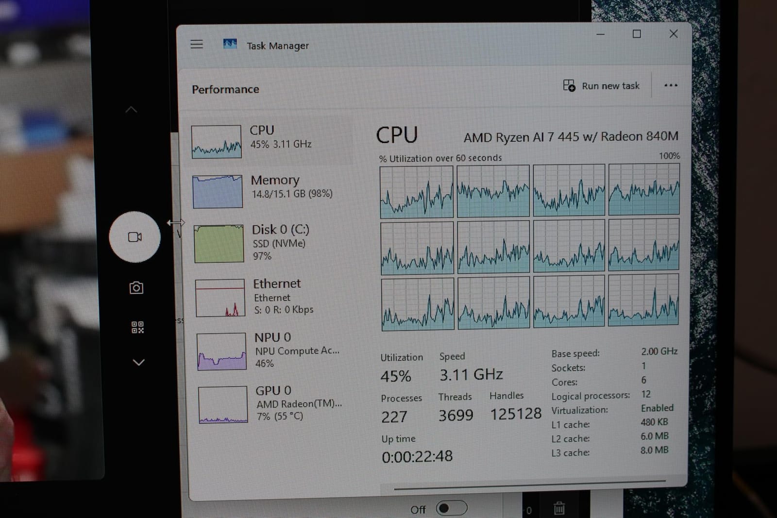
Task: Click the Performance page heading
Action: tap(225, 89)
